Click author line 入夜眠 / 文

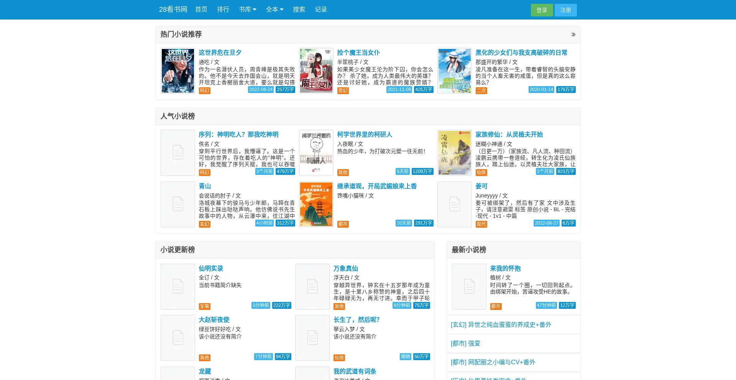350,144
